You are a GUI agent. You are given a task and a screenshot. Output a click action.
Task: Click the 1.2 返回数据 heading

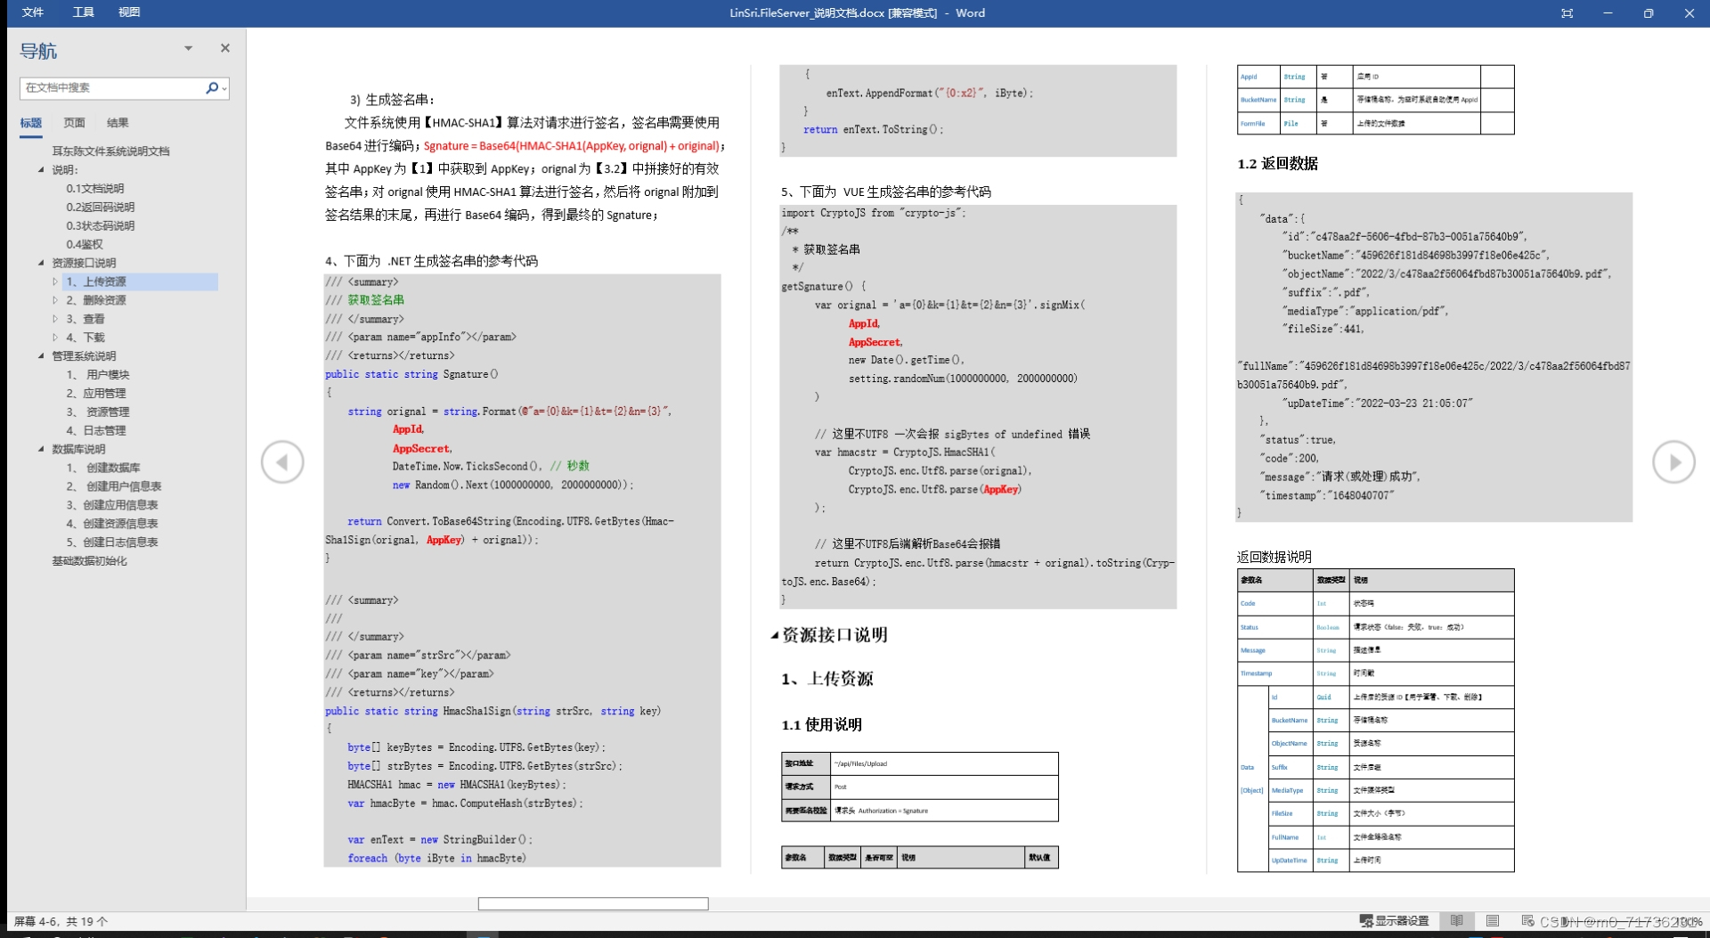point(1278,164)
